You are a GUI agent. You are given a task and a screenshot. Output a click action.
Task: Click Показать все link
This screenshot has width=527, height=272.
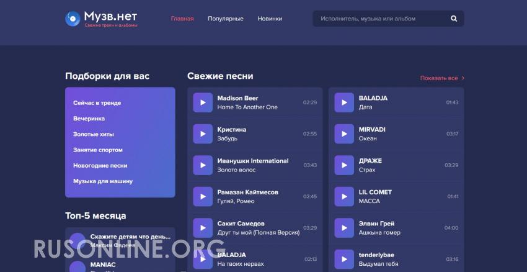439,78
